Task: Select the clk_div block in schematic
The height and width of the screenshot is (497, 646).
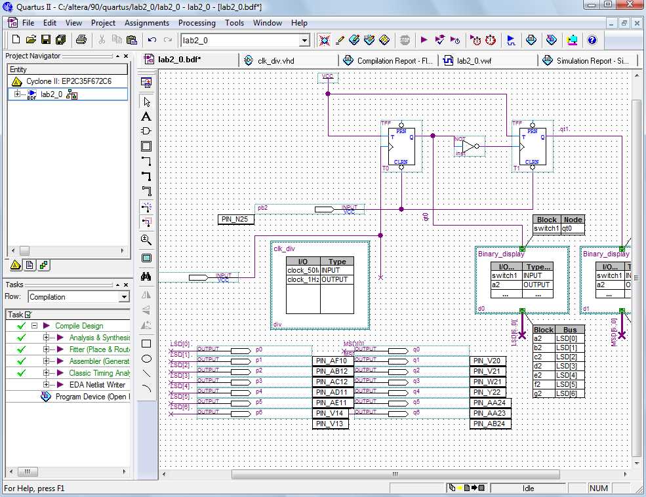Action: point(320,285)
